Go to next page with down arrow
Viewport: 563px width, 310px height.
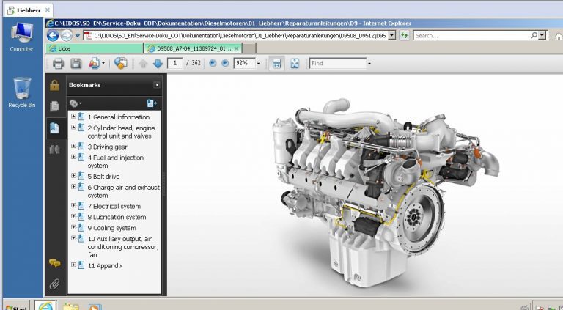158,64
